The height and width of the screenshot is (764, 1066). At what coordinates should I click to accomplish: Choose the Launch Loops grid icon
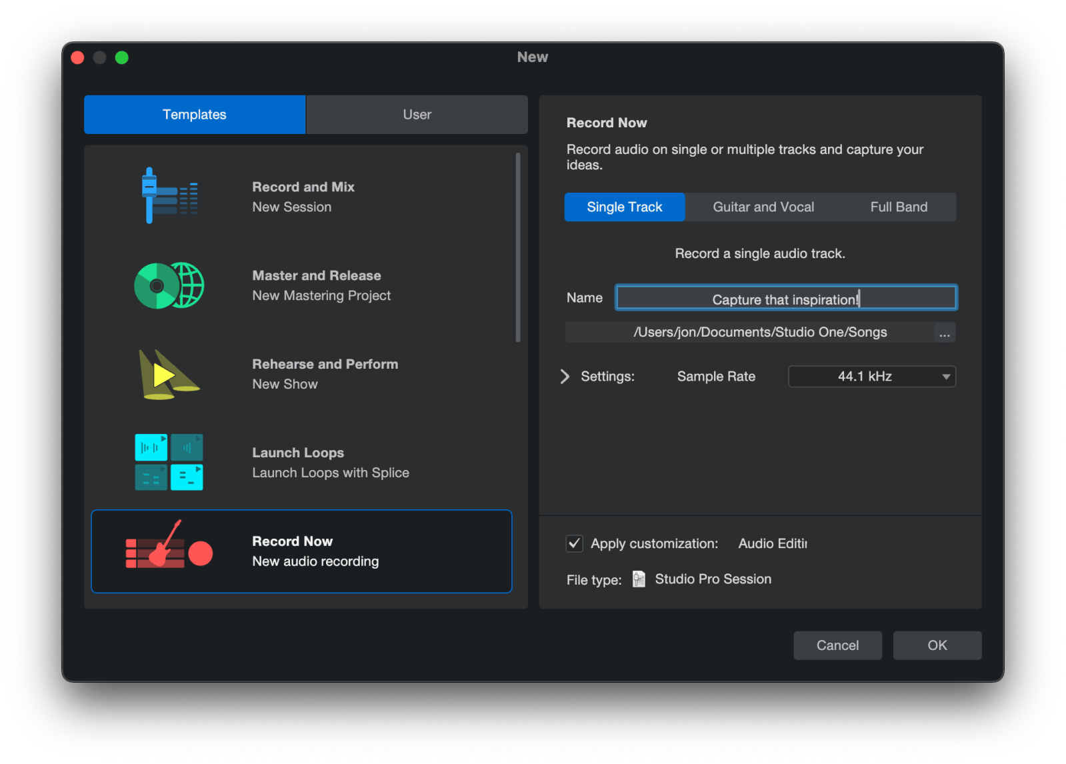click(x=169, y=463)
